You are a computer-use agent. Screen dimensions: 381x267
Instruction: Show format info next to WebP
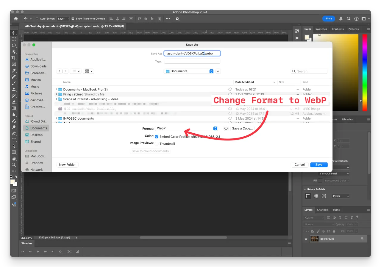click(x=226, y=128)
